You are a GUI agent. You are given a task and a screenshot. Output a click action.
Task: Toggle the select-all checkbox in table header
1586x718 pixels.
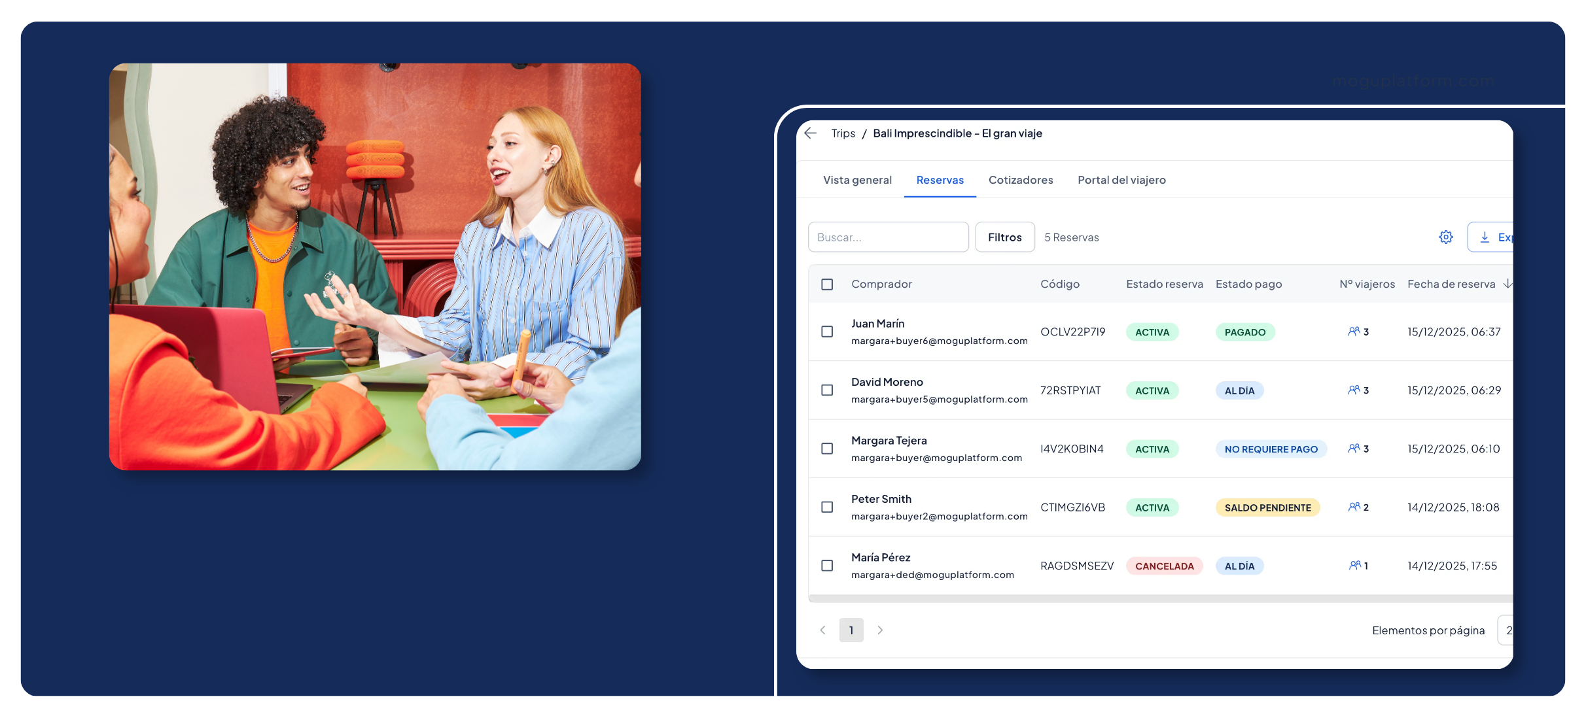tap(827, 284)
